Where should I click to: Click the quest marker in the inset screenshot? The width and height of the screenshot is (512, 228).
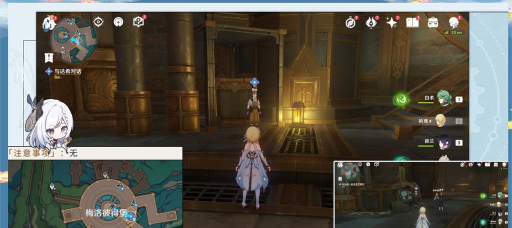click(x=416, y=188)
